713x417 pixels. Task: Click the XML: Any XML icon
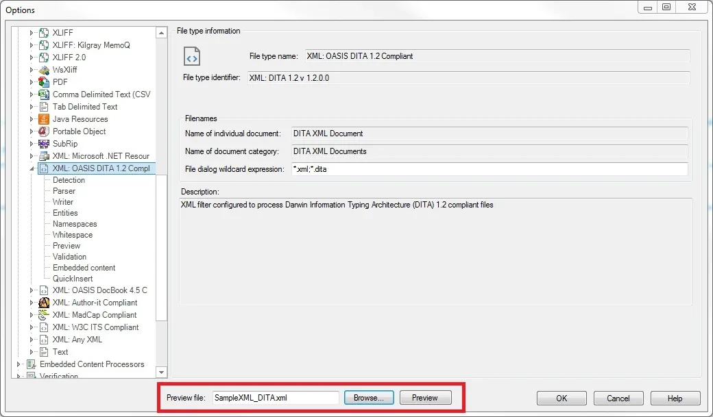44,340
